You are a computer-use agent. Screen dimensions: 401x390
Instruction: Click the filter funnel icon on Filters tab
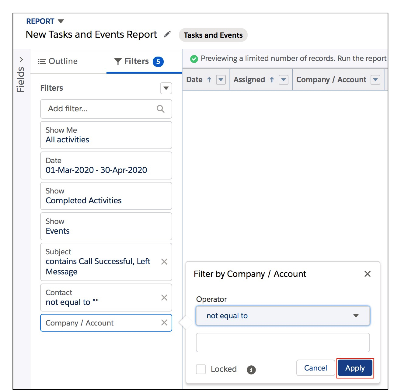point(117,61)
